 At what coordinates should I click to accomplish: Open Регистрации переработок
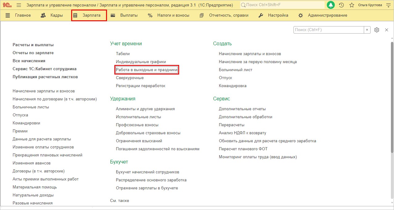(x=141, y=86)
